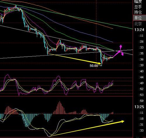Click the 幅度 label in side panel
146x138 pixels.
(138, 2)
